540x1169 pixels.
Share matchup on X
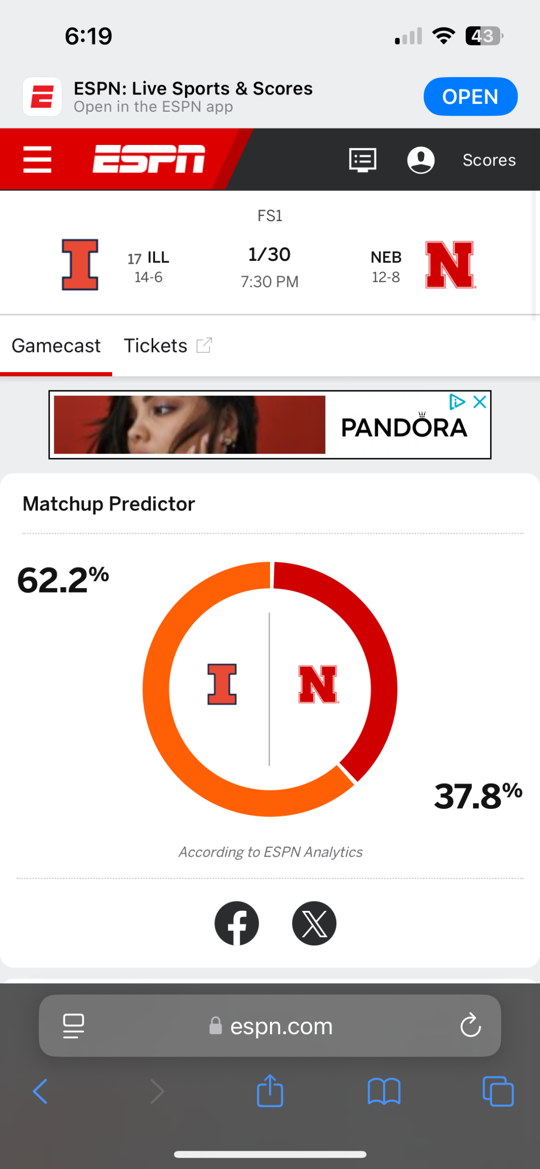point(314,923)
